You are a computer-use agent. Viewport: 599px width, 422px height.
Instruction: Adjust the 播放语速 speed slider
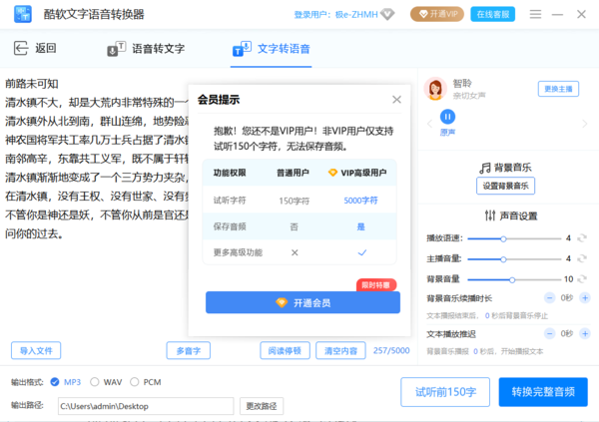pyautogui.click(x=503, y=238)
